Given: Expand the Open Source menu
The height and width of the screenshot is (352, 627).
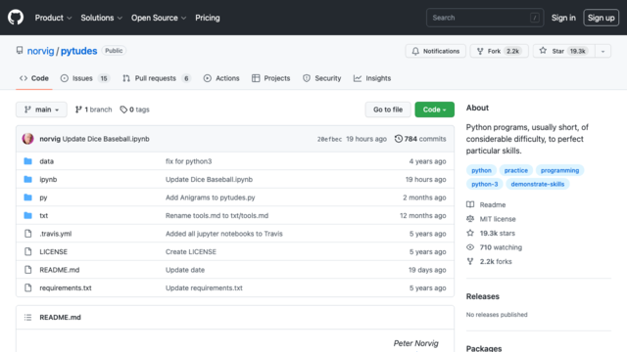Looking at the screenshot, I should [x=159, y=18].
